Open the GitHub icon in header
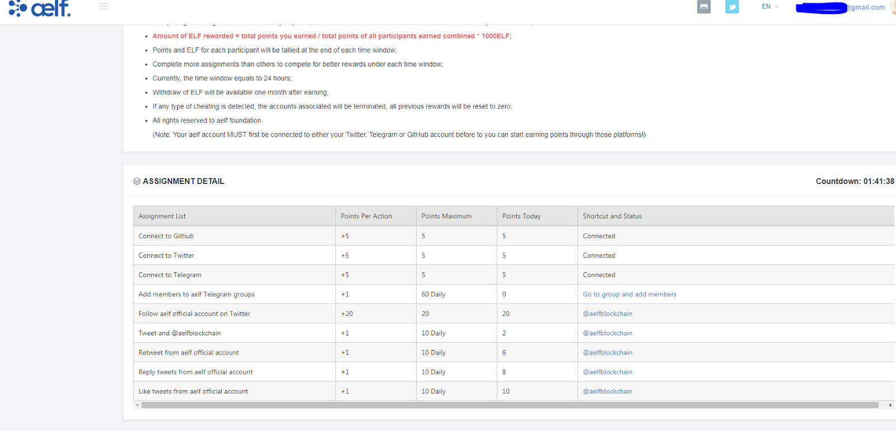The height and width of the screenshot is (431, 896). coord(704,7)
